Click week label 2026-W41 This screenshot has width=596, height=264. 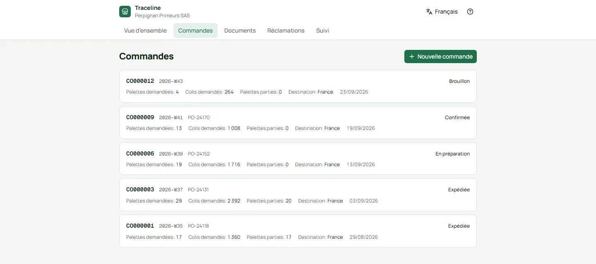pos(171,118)
